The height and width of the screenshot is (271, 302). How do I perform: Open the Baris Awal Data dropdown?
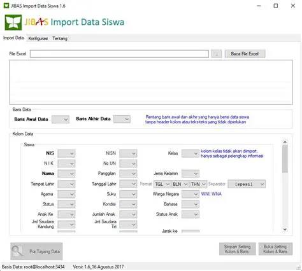(61, 120)
